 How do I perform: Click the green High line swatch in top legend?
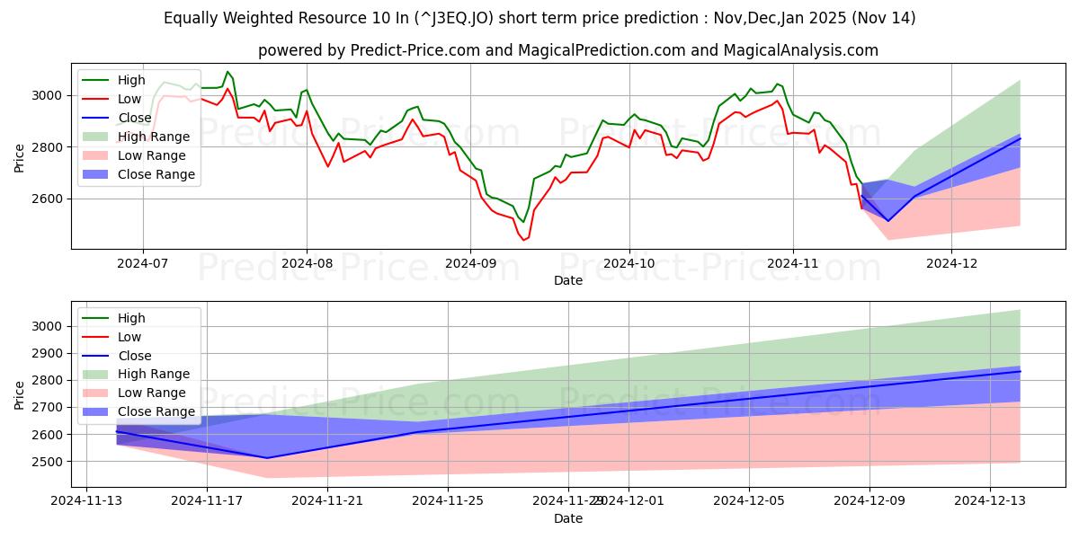(97, 81)
